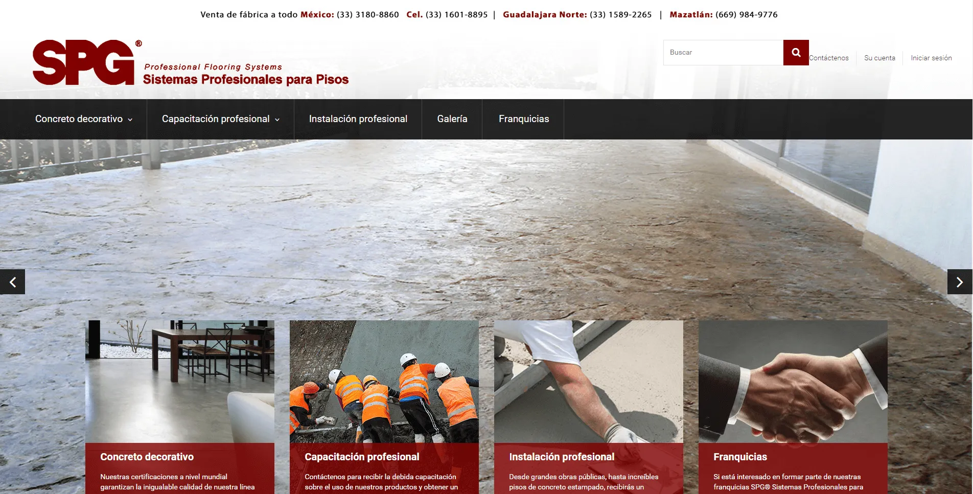The width and height of the screenshot is (973, 494).
Task: Click the Instalación profesional card heading
Action: click(562, 457)
